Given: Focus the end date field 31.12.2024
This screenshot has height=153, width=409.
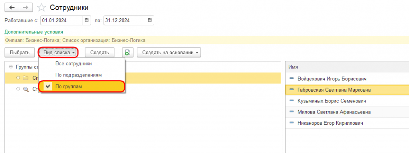Looking at the screenshot, I should pyautogui.click(x=125, y=20).
